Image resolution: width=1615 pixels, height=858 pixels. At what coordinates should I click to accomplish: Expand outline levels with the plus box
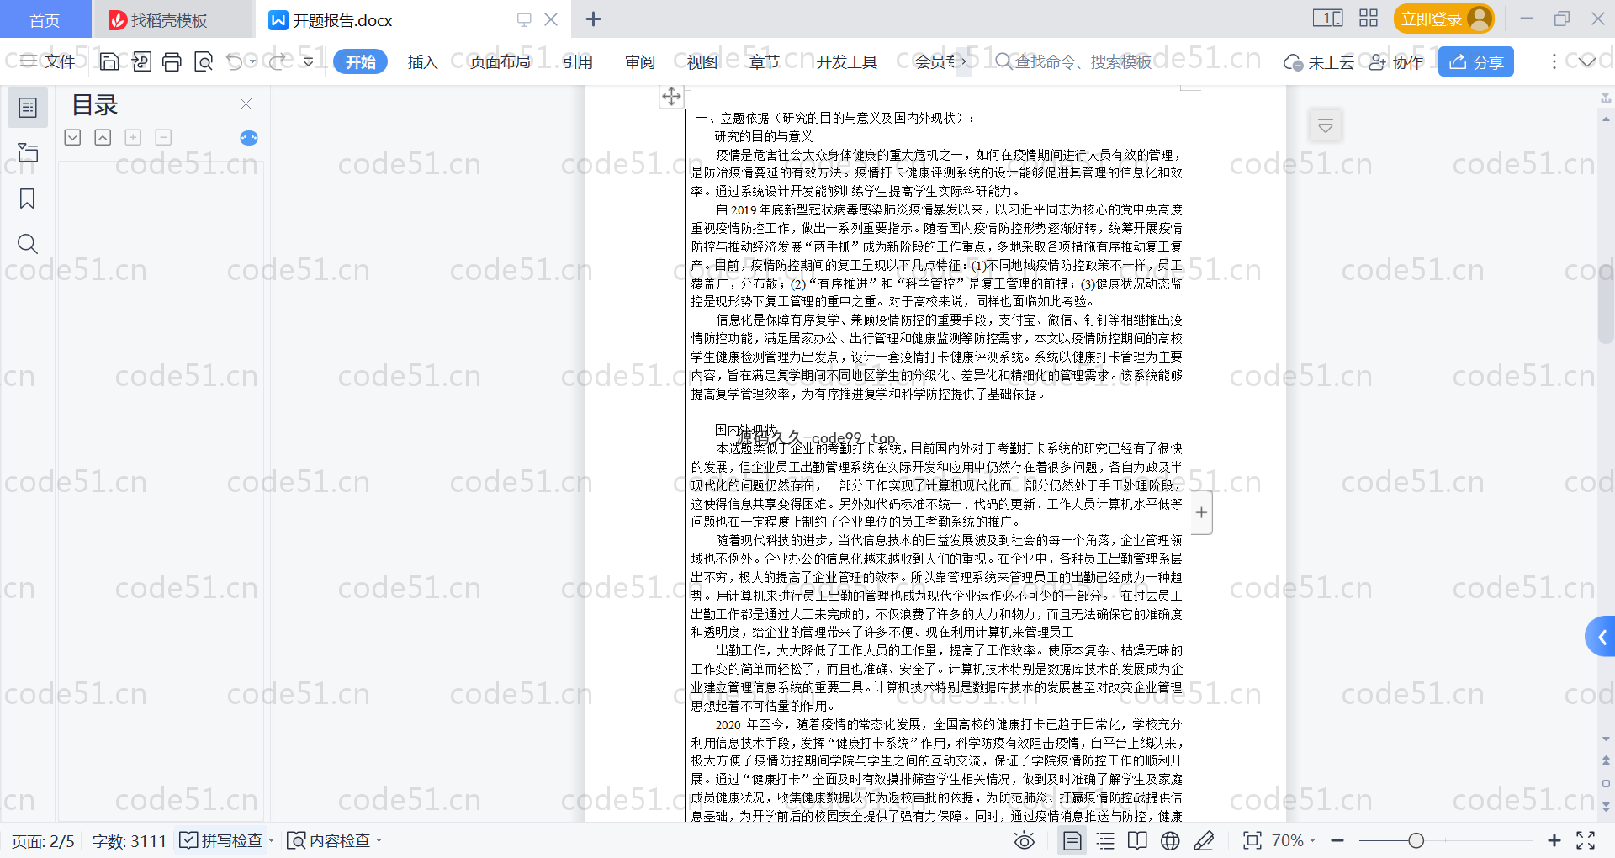tap(133, 137)
